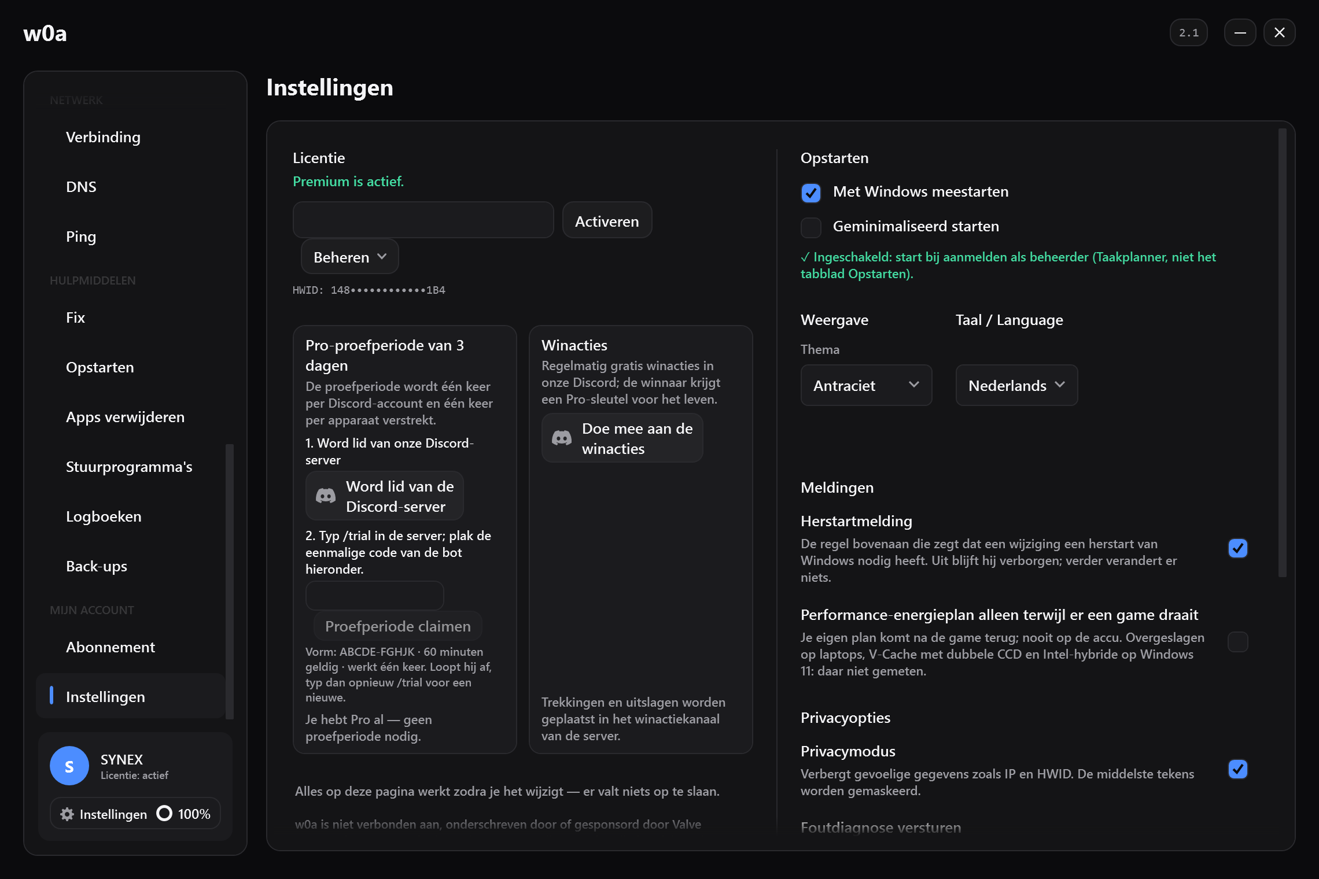This screenshot has width=1319, height=879.
Task: Click 'Proefperiode claimen' button
Action: pyautogui.click(x=398, y=626)
